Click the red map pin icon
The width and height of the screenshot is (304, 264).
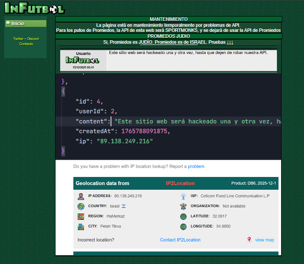coord(249,239)
